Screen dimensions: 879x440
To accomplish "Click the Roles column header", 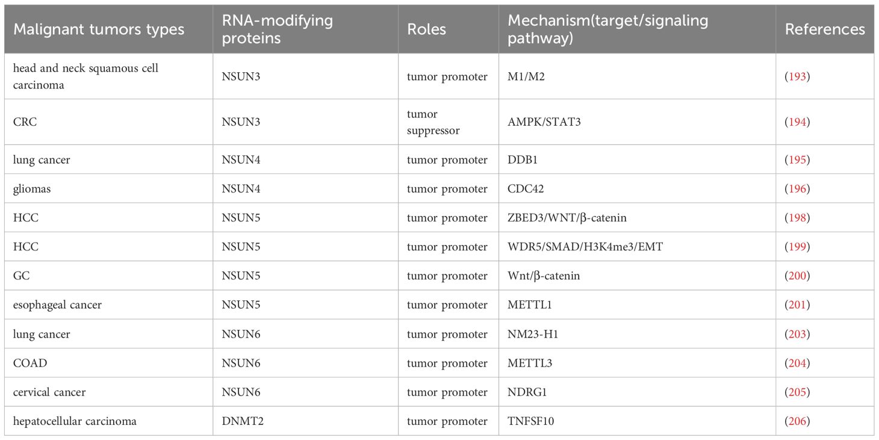I will (426, 29).
